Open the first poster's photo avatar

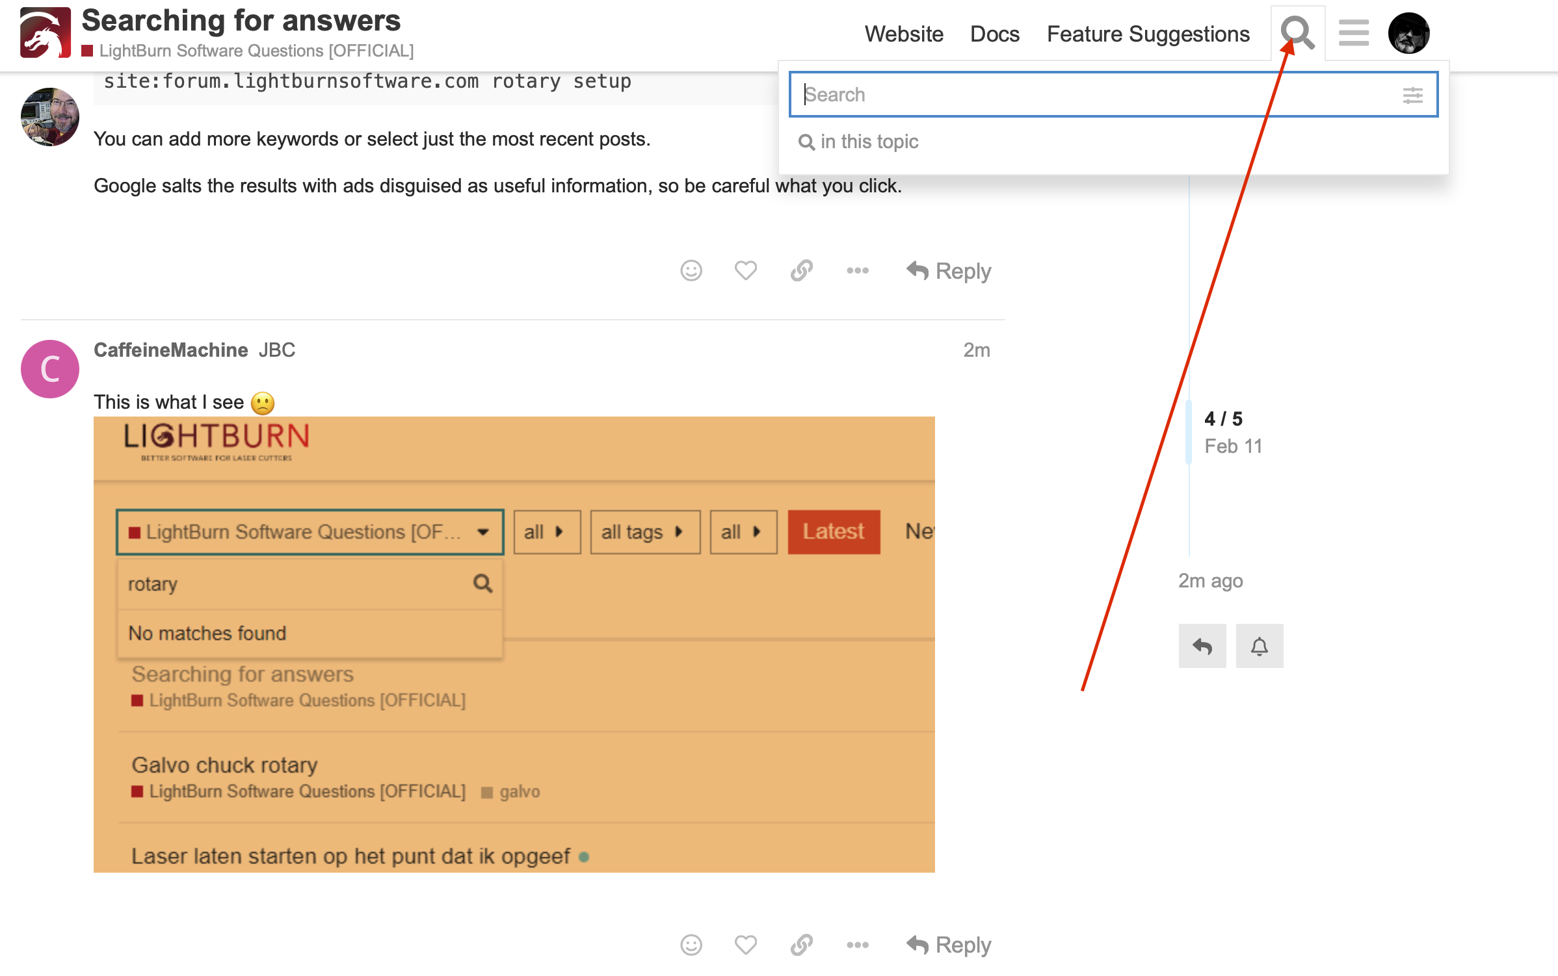[x=50, y=117]
